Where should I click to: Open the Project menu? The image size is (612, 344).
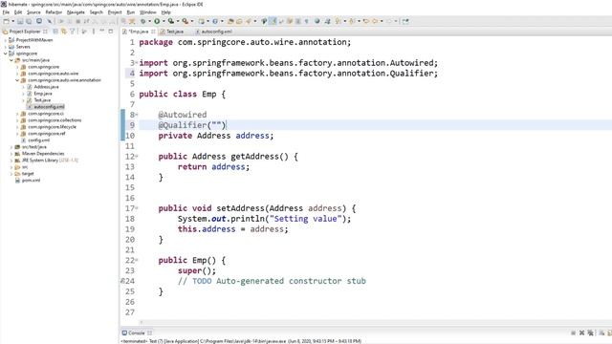(115, 12)
